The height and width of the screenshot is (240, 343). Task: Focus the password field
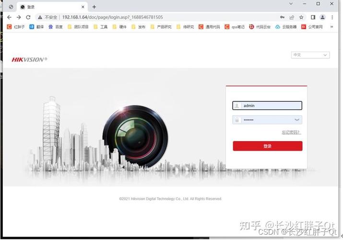coord(267,120)
